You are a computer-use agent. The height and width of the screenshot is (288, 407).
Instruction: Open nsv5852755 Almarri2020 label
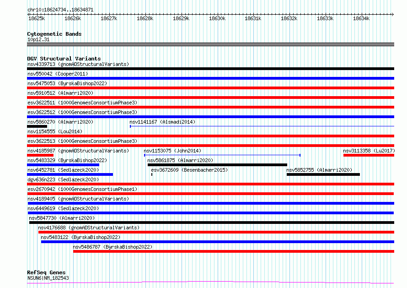point(319,170)
